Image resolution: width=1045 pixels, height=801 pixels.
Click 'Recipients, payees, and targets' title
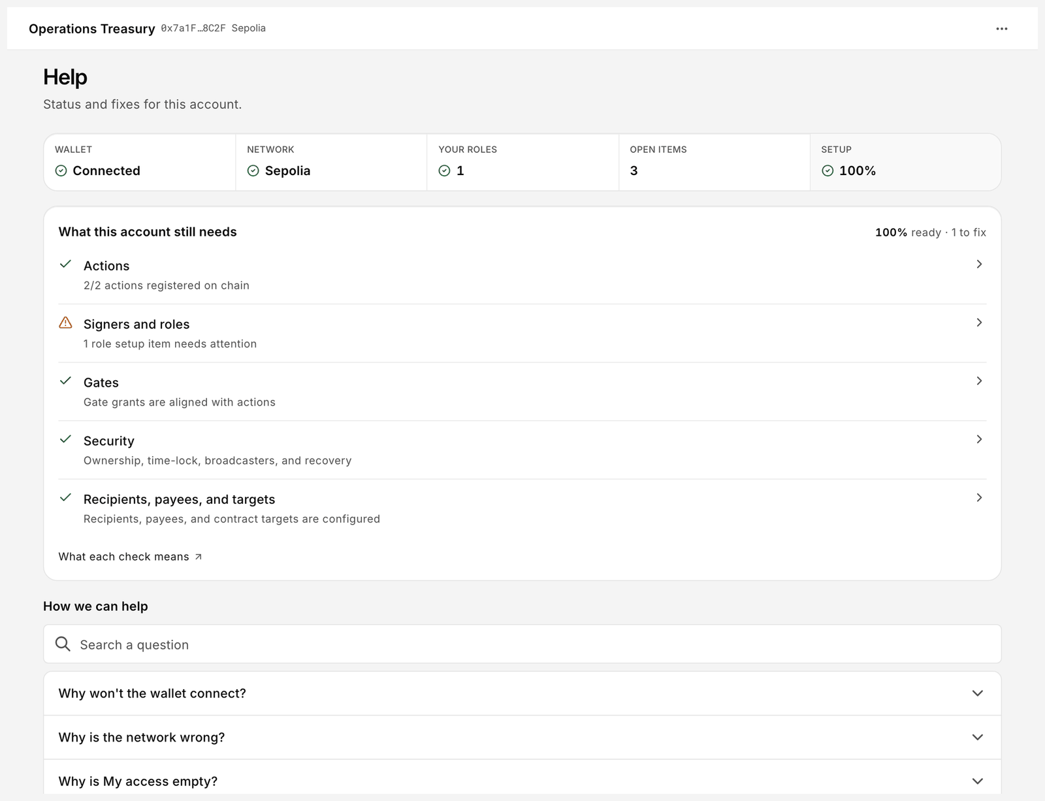coord(179,499)
